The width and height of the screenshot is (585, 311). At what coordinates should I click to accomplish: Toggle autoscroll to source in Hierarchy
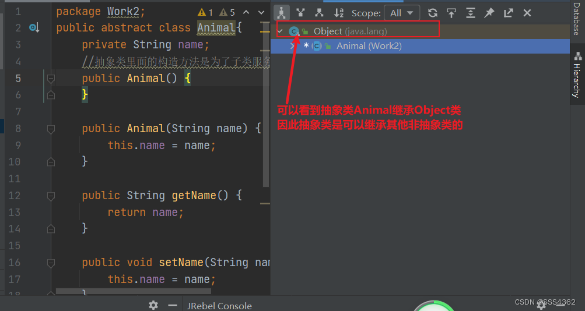[451, 13]
